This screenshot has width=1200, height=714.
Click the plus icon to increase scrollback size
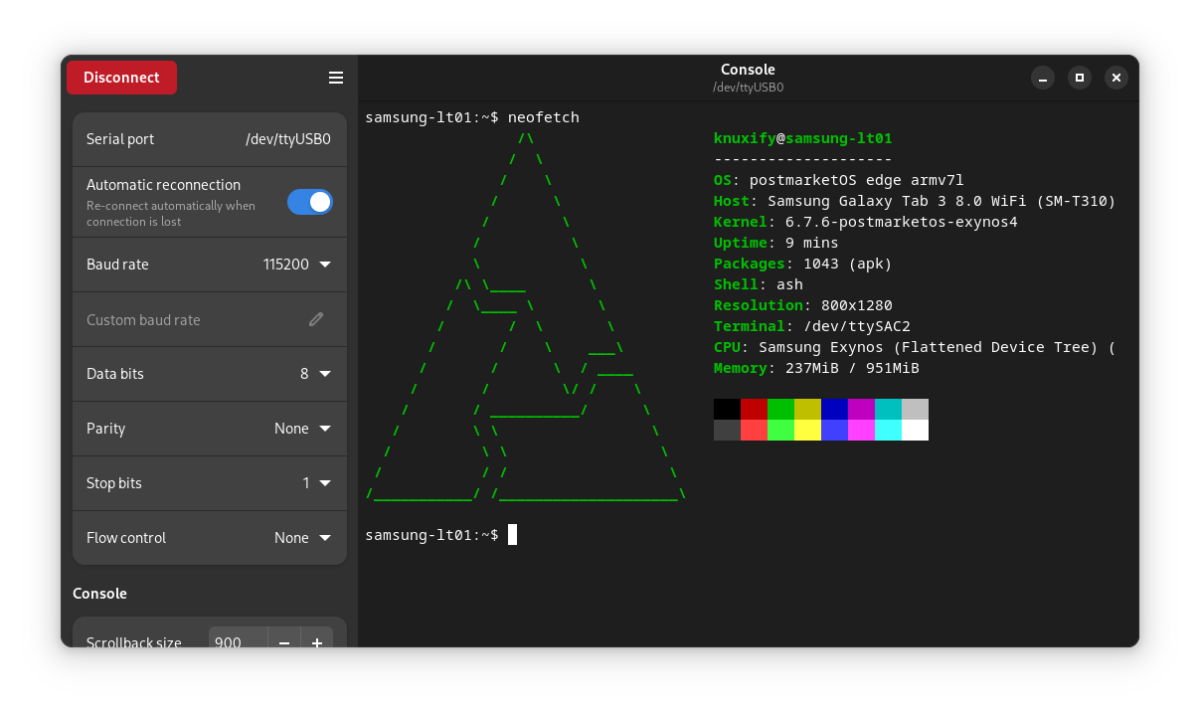317,642
